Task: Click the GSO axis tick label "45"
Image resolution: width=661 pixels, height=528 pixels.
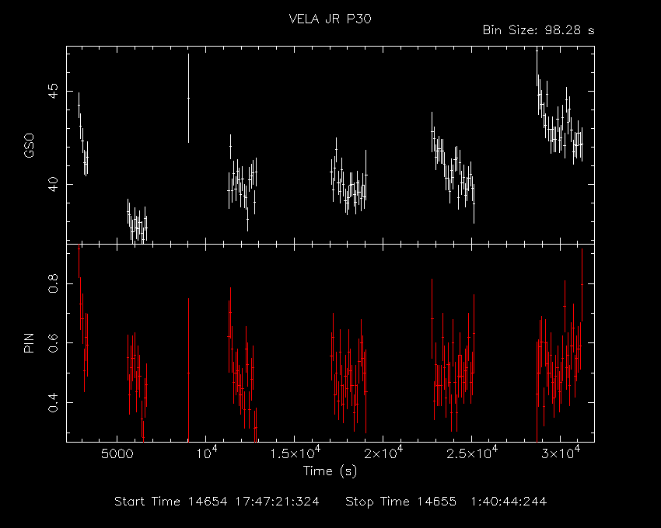Action: [54, 91]
